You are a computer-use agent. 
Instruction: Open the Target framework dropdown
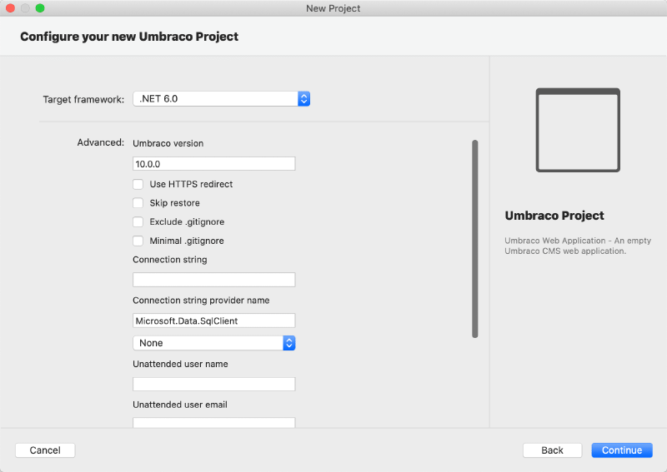tap(221, 99)
